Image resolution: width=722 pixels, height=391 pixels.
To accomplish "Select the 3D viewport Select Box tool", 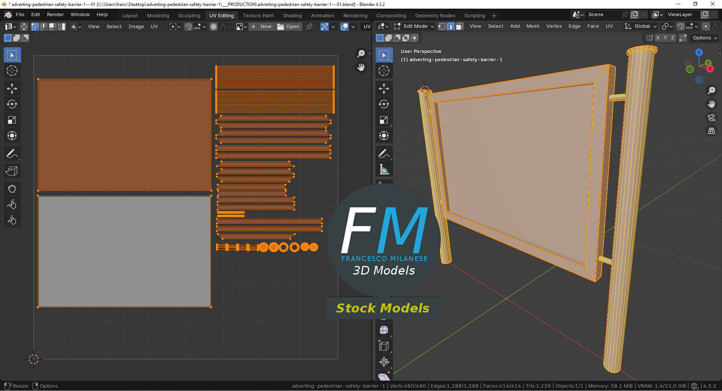I will coord(384,55).
